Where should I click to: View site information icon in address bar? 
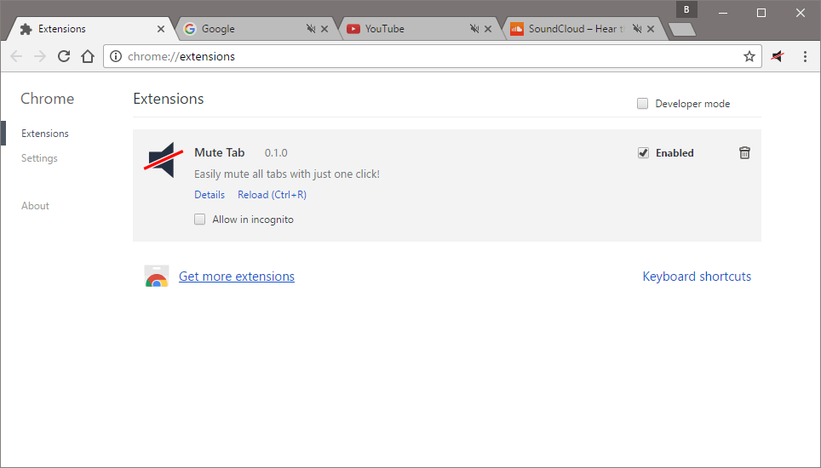click(x=117, y=56)
